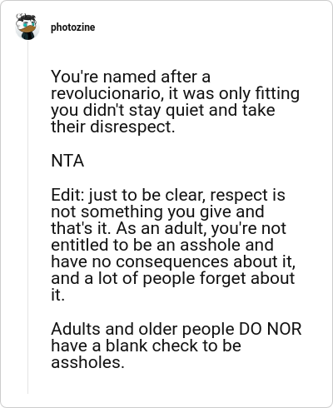Click the line 'You're named after a'

131,77
